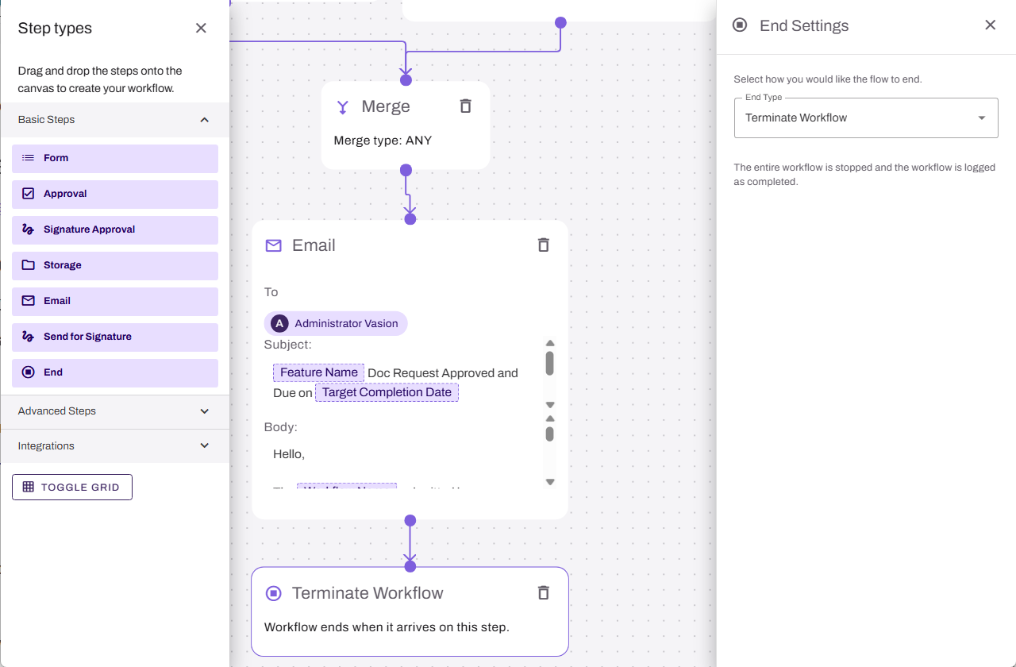This screenshot has width=1016, height=667.
Task: Click the Email card envelope icon
Action: tap(274, 245)
